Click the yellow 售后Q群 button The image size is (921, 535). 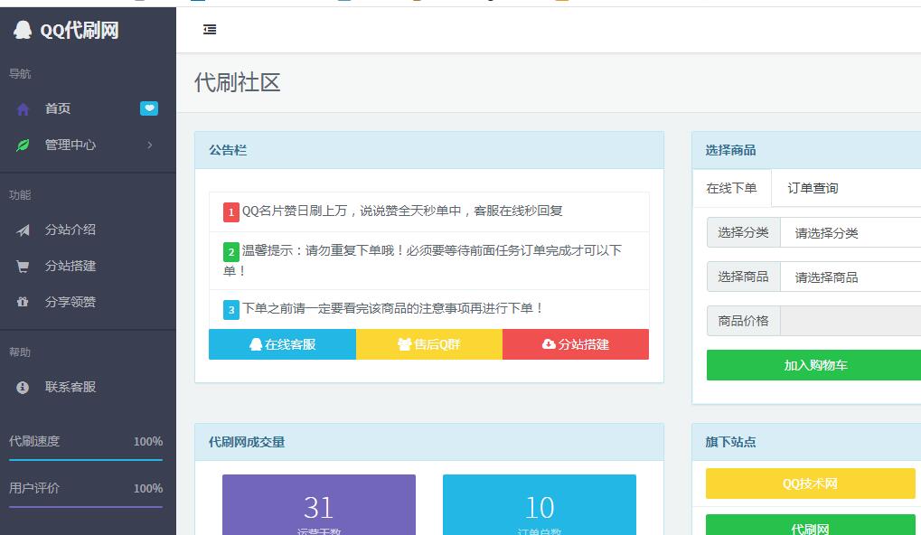point(429,344)
